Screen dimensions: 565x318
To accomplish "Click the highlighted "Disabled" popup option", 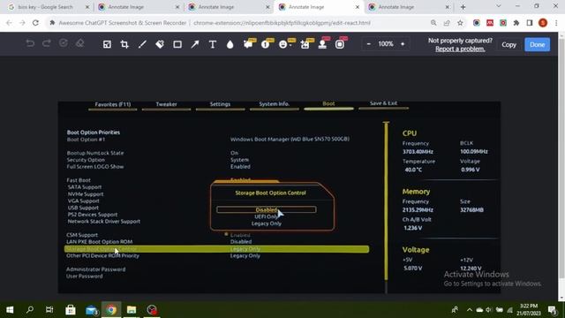I will (267, 209).
